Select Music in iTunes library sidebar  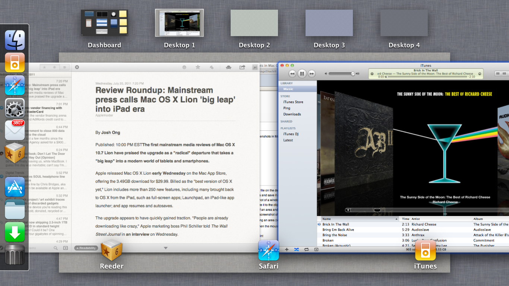[298, 89]
